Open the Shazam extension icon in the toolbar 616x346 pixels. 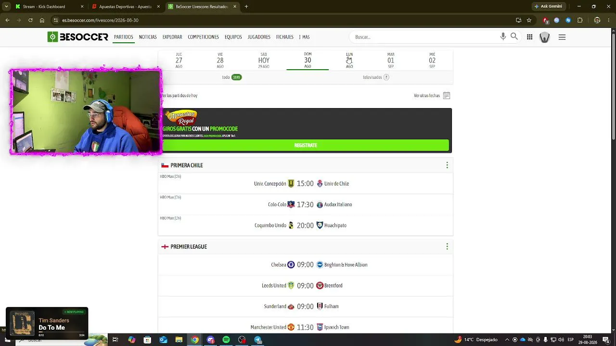tap(568, 20)
